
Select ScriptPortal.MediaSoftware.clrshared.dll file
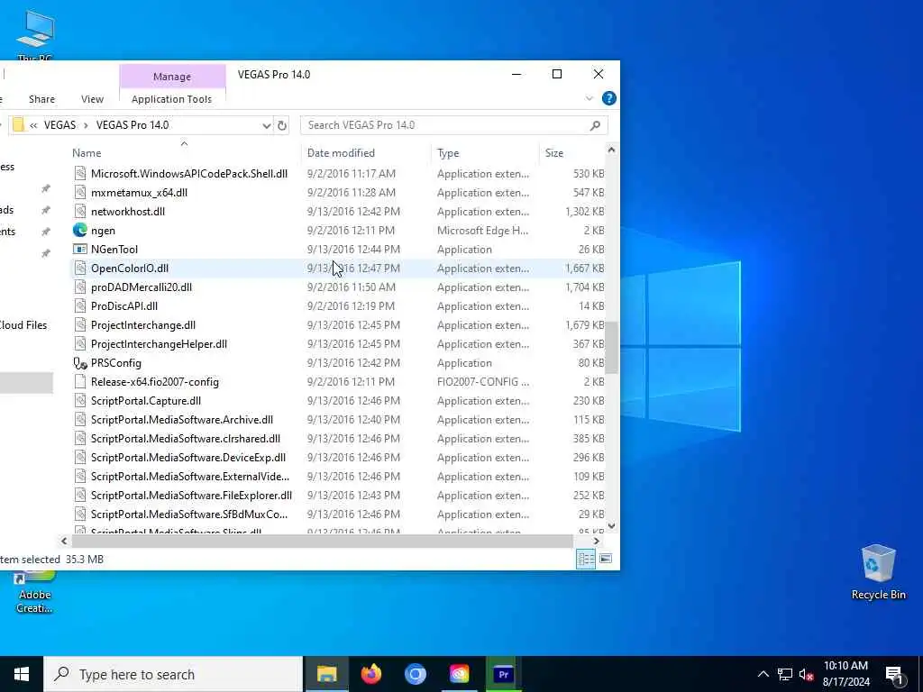[186, 439]
